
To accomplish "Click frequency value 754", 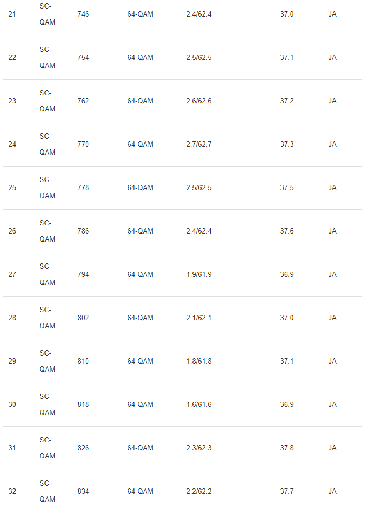I will (x=83, y=57).
